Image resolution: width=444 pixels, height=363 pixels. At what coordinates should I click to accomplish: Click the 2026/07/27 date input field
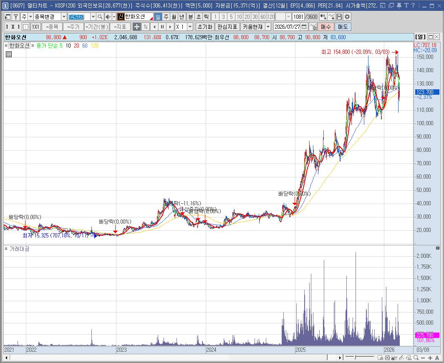point(287,27)
